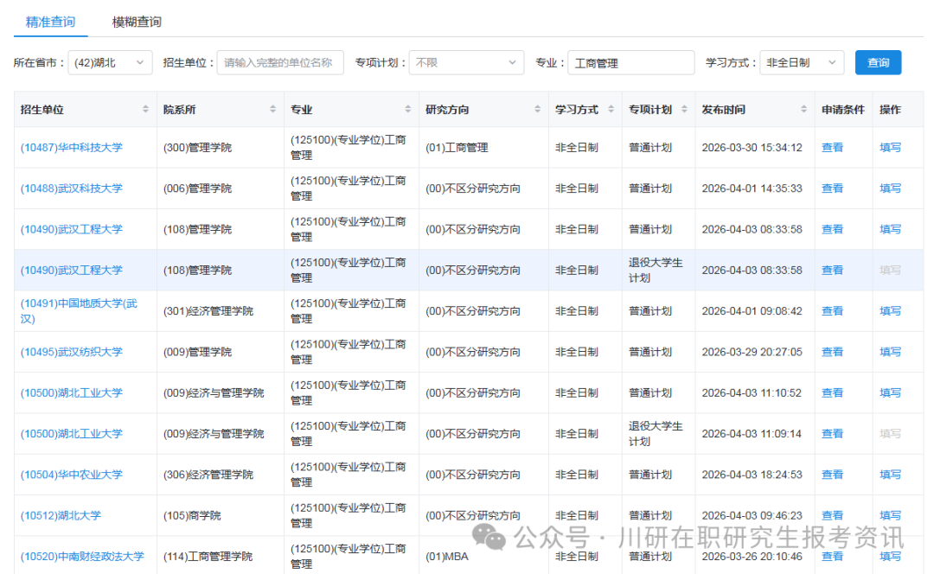Open the 中南财经政法大学 link
The width and height of the screenshot is (934, 574).
pyautogui.click(x=84, y=556)
